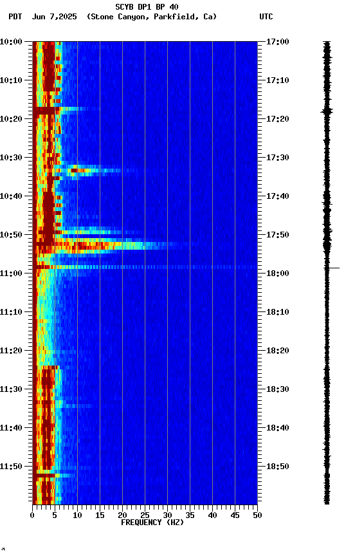Click the UTC time label 17:50
355x556 pixels.
click(278, 235)
